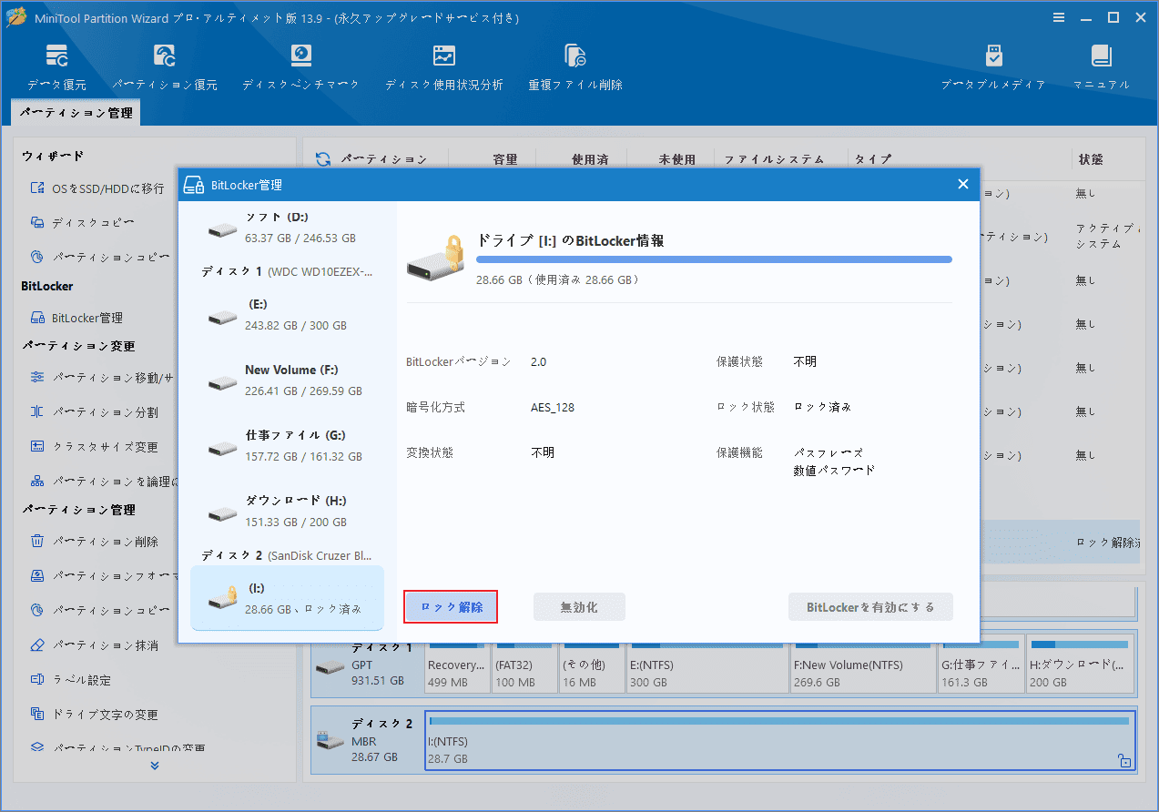Image resolution: width=1159 pixels, height=812 pixels.
Task: Select (E:) drive in dialog list
Action: pos(287,315)
